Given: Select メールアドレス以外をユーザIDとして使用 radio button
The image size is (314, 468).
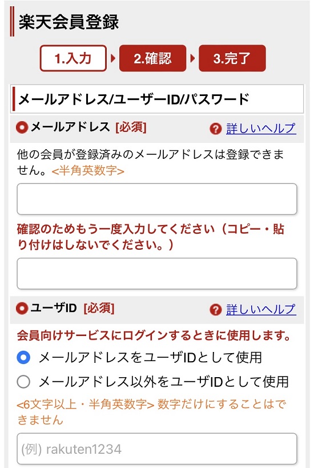Looking at the screenshot, I should (x=23, y=382).
